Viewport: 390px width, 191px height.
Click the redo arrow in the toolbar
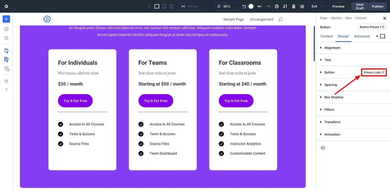coord(268,6)
